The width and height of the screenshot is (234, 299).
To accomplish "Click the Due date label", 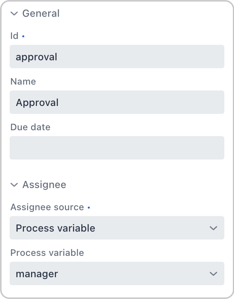I will tap(30, 127).
